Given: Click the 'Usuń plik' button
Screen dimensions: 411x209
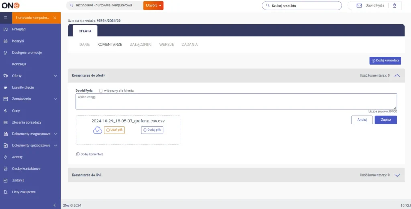Looking at the screenshot, I should click(114, 130).
